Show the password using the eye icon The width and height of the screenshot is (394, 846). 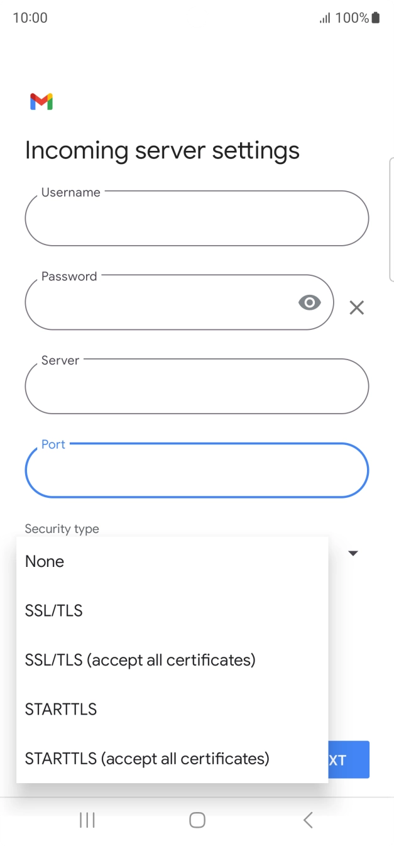309,302
